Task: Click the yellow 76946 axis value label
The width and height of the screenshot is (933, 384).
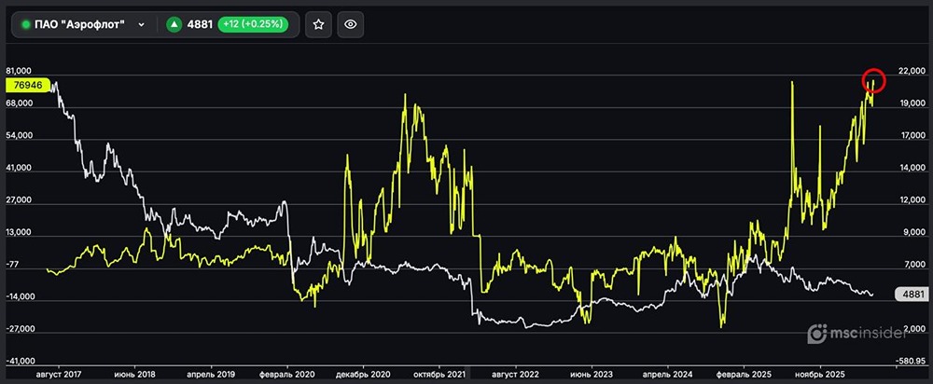Action: click(27, 85)
